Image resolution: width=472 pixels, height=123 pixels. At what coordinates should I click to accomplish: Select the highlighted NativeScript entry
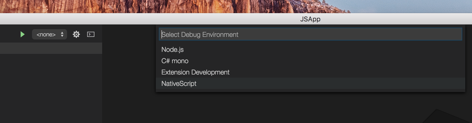(310, 84)
